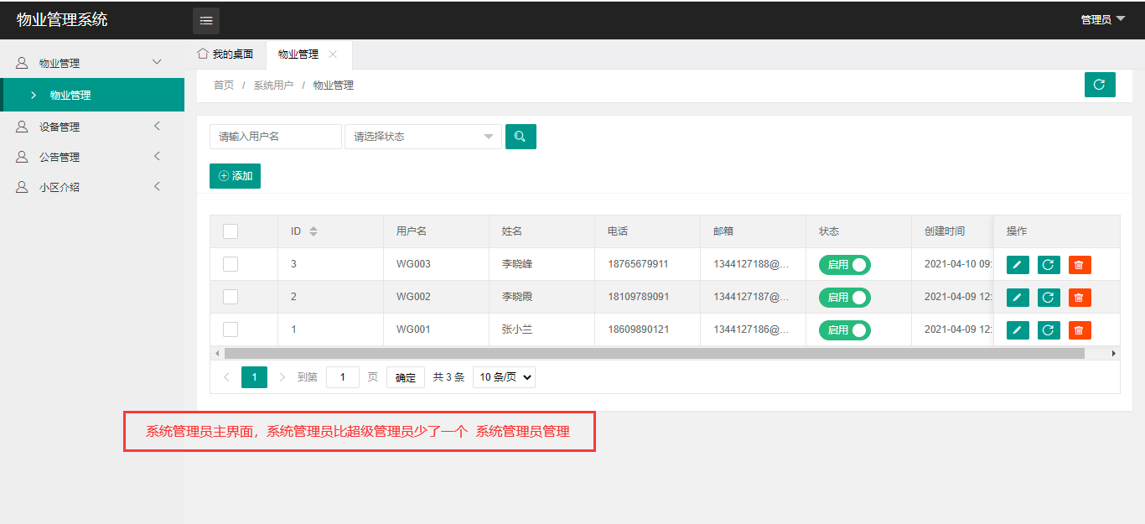The image size is (1145, 524).
Task: Check the row checkbox for WG001
Action: coord(231,329)
